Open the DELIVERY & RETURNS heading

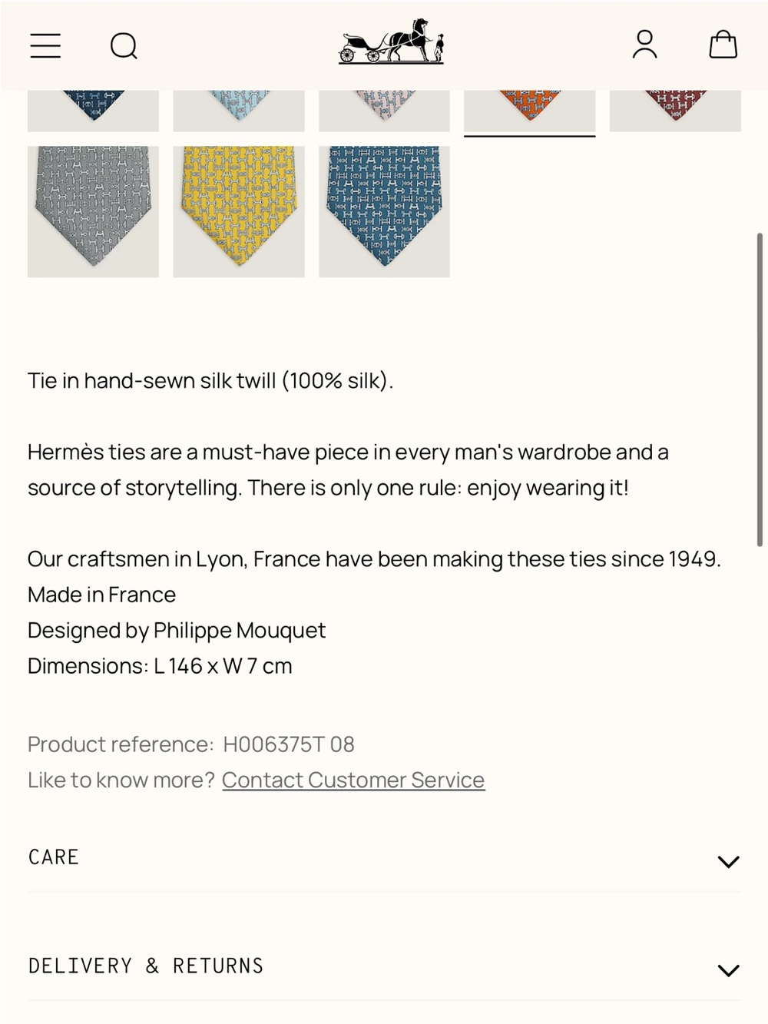(146, 966)
